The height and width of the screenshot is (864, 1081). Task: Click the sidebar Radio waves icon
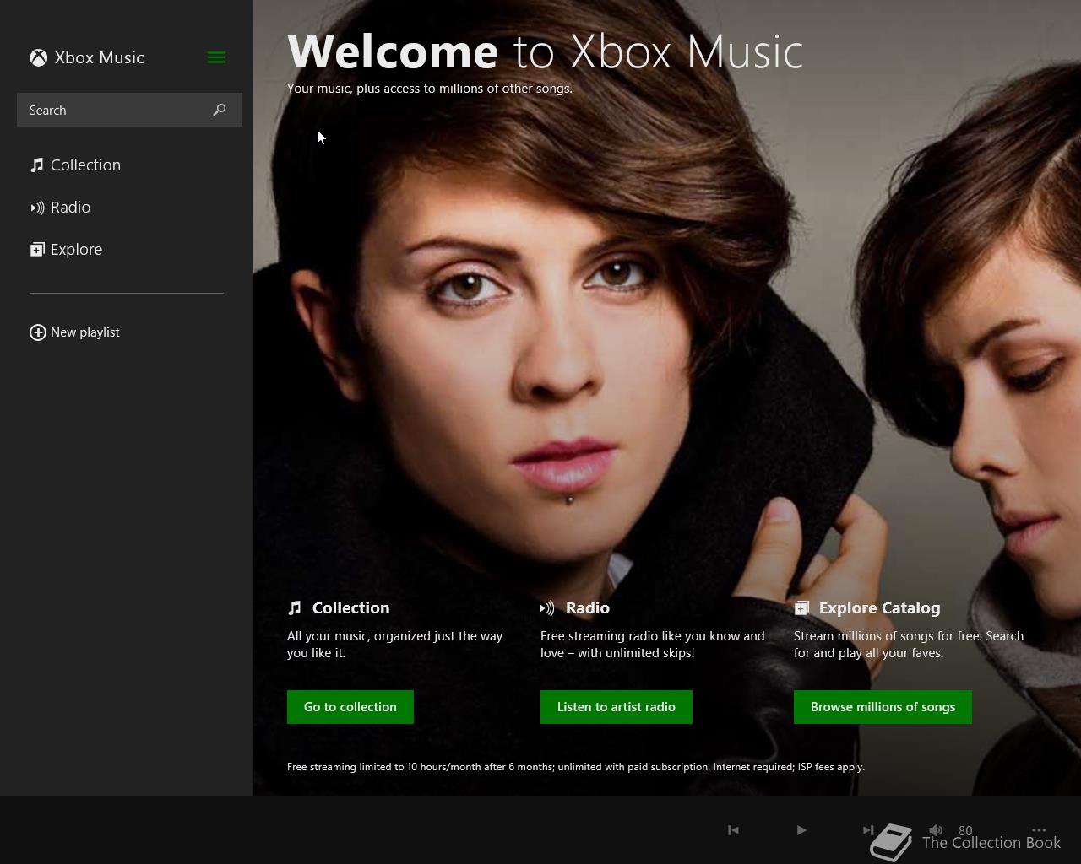(x=37, y=207)
